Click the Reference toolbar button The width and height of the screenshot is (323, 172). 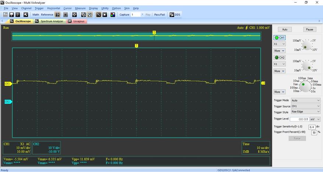(47, 15)
